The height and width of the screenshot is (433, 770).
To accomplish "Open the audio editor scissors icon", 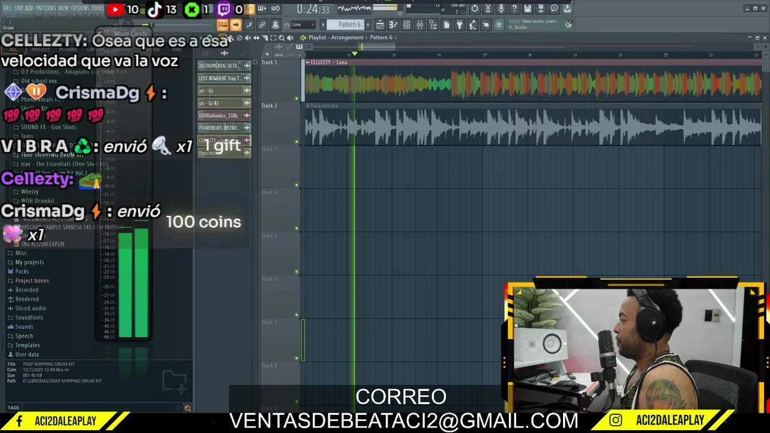I will (x=488, y=9).
